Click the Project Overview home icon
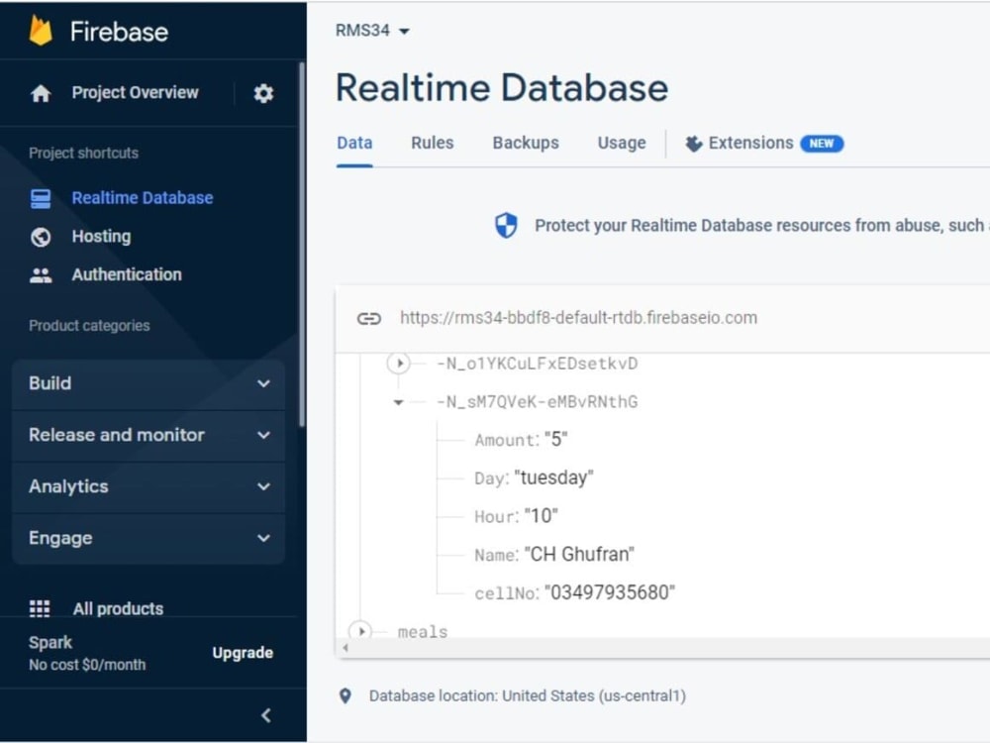The height and width of the screenshot is (743, 990). click(x=41, y=93)
